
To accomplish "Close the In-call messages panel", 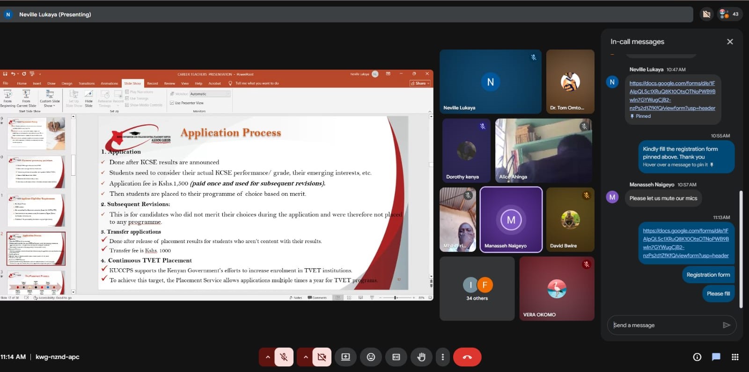I will pyautogui.click(x=729, y=42).
